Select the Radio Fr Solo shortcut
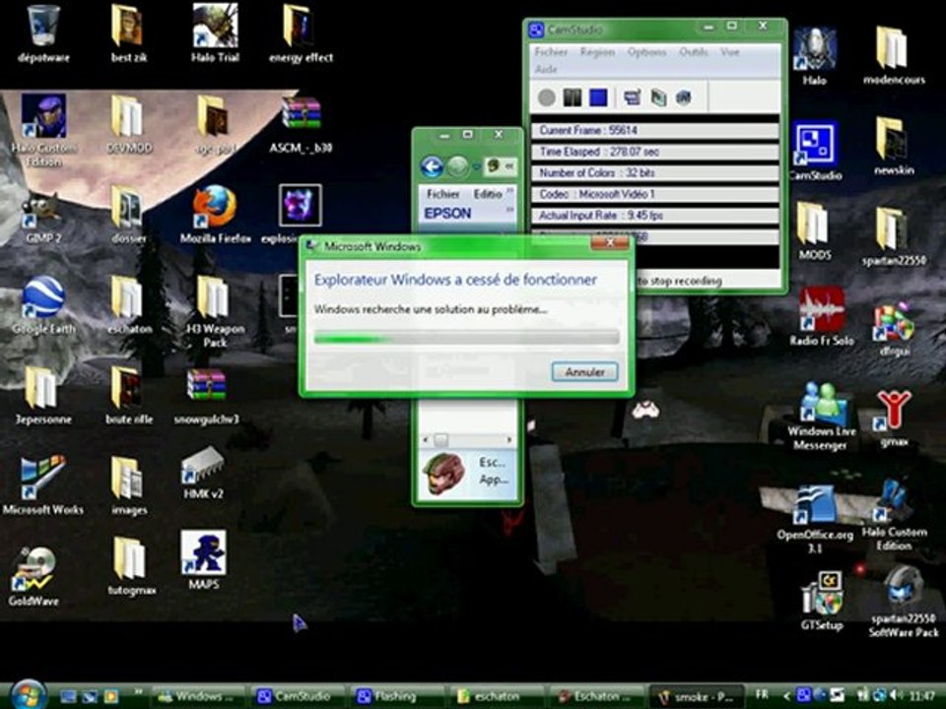 coord(822,316)
